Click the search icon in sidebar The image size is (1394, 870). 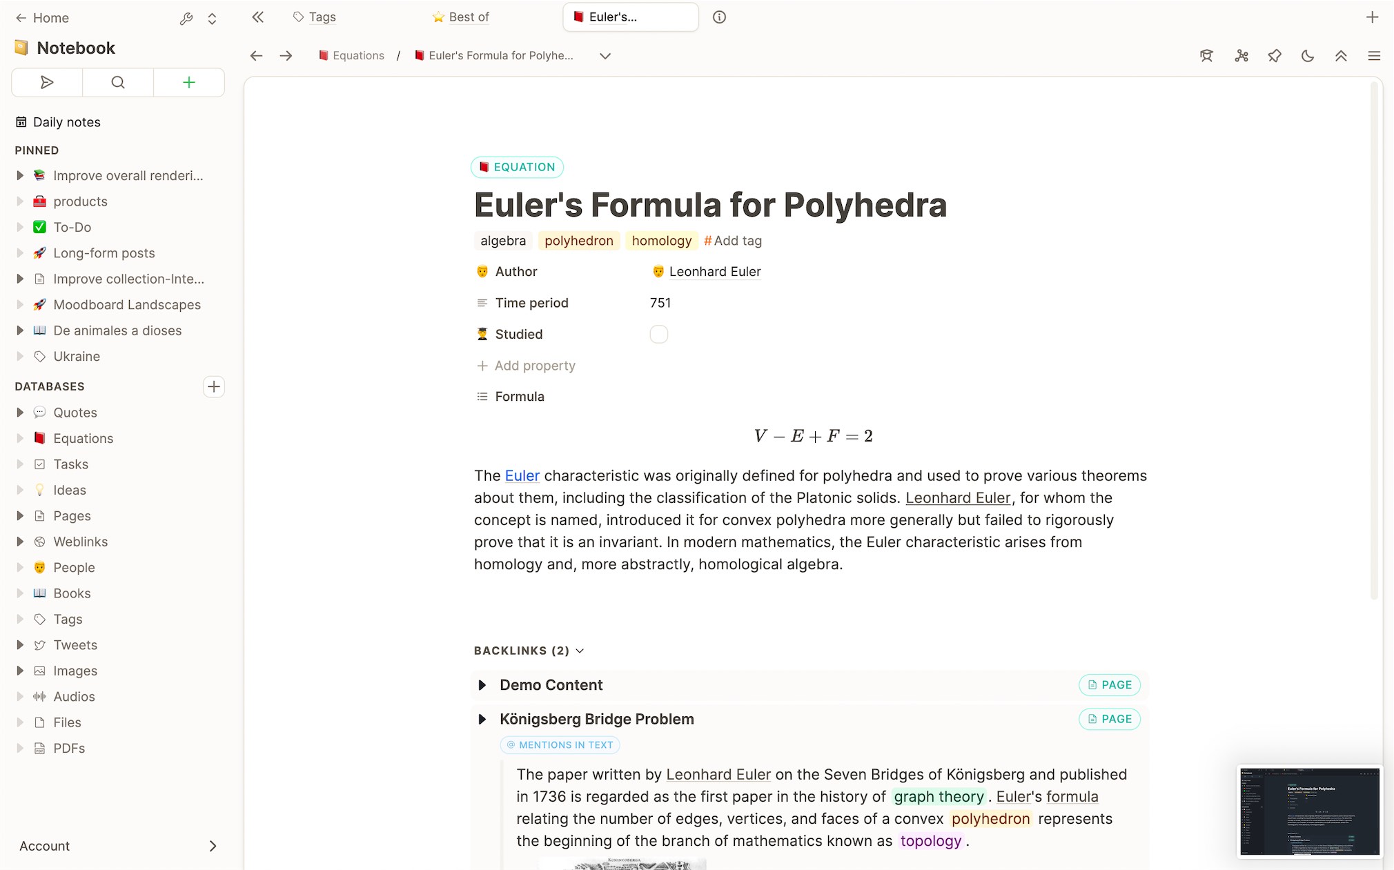(118, 82)
